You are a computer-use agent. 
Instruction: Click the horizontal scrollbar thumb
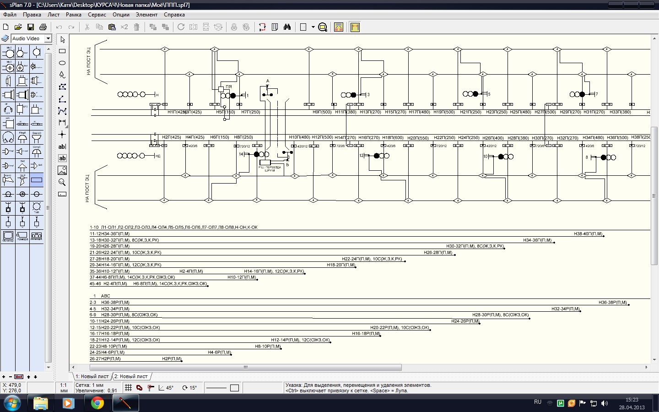coord(246,367)
